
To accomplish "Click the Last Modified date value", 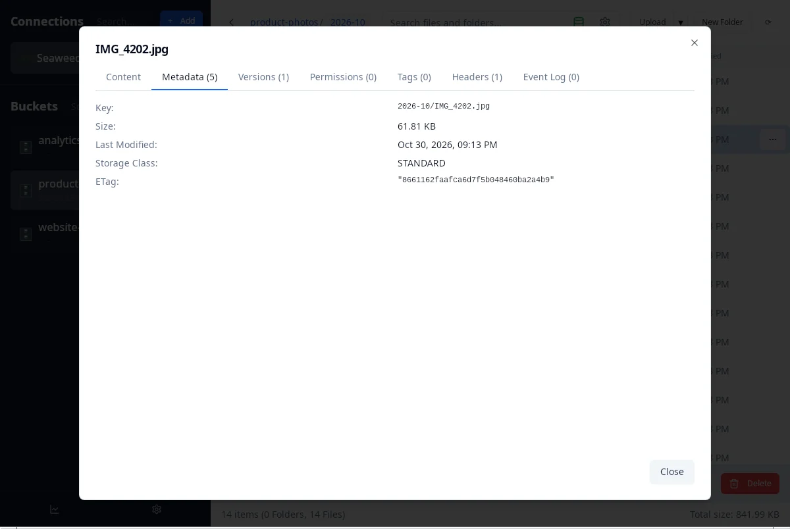I will pyautogui.click(x=448, y=145).
